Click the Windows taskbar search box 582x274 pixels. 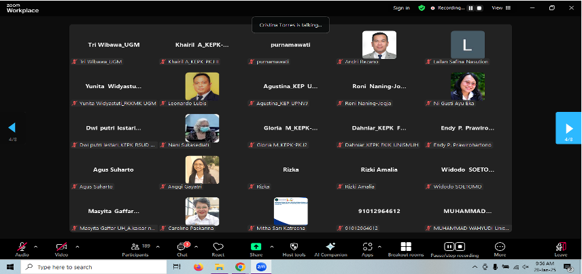[88, 267]
